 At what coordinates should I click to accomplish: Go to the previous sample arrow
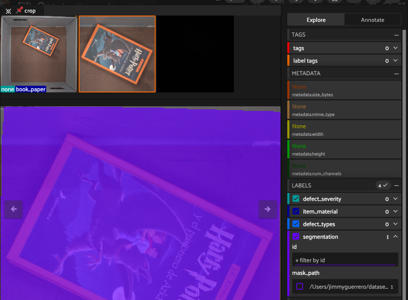[x=13, y=209]
